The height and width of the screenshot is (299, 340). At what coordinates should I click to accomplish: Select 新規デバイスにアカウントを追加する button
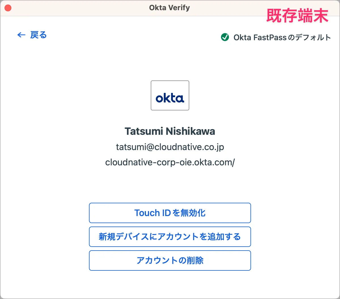click(170, 237)
